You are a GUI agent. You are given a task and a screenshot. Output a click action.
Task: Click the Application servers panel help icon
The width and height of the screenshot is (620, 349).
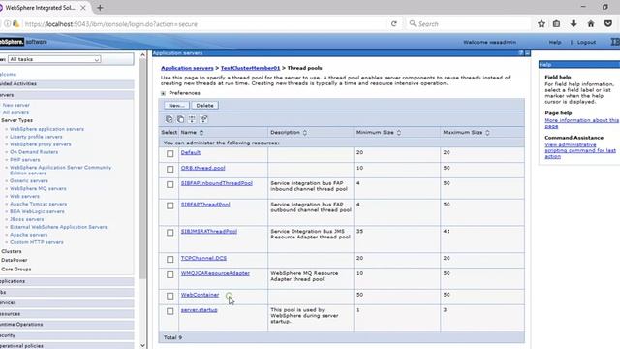(521, 53)
